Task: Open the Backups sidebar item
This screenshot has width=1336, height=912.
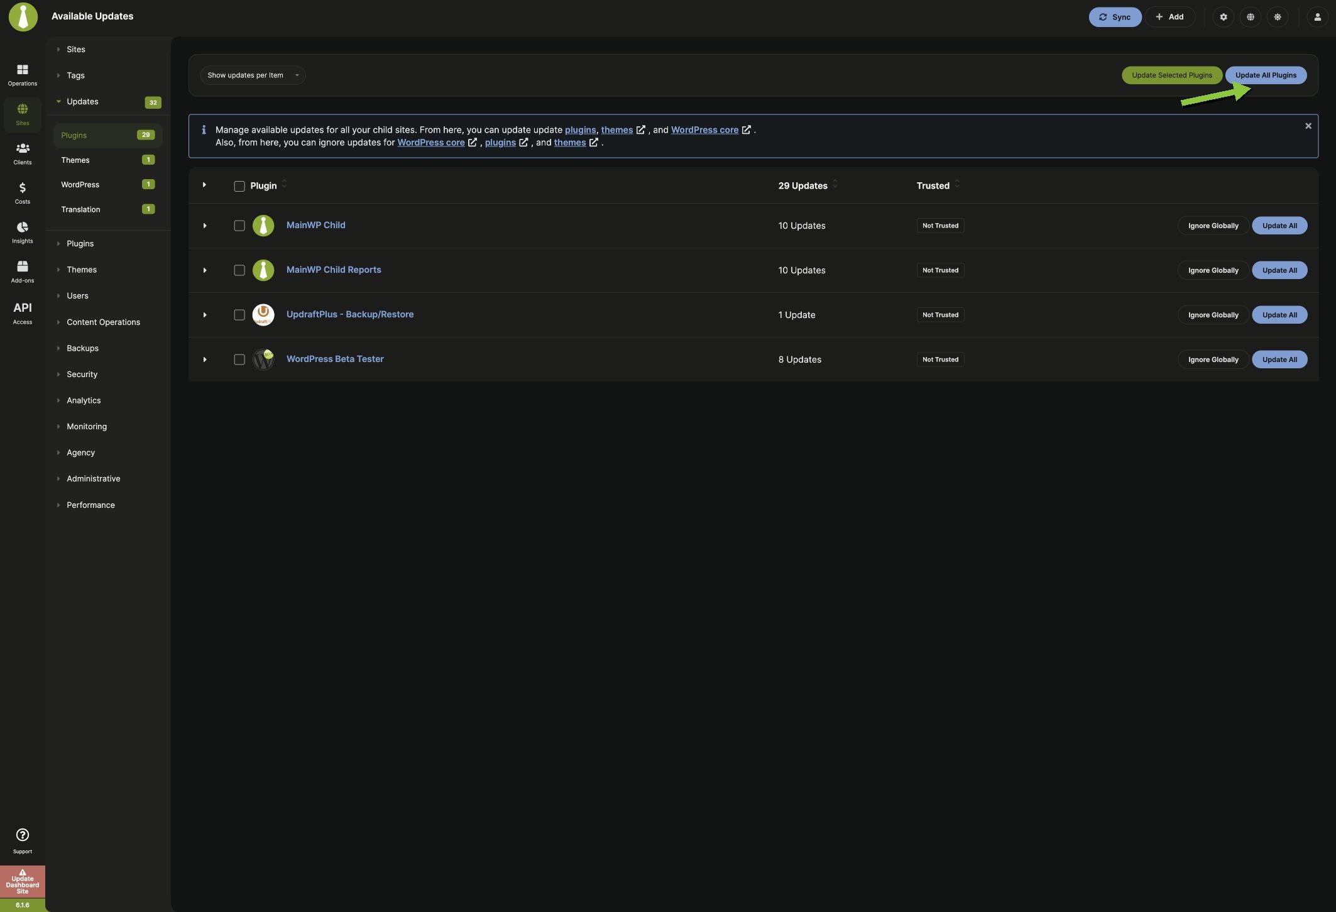Action: [x=82, y=348]
